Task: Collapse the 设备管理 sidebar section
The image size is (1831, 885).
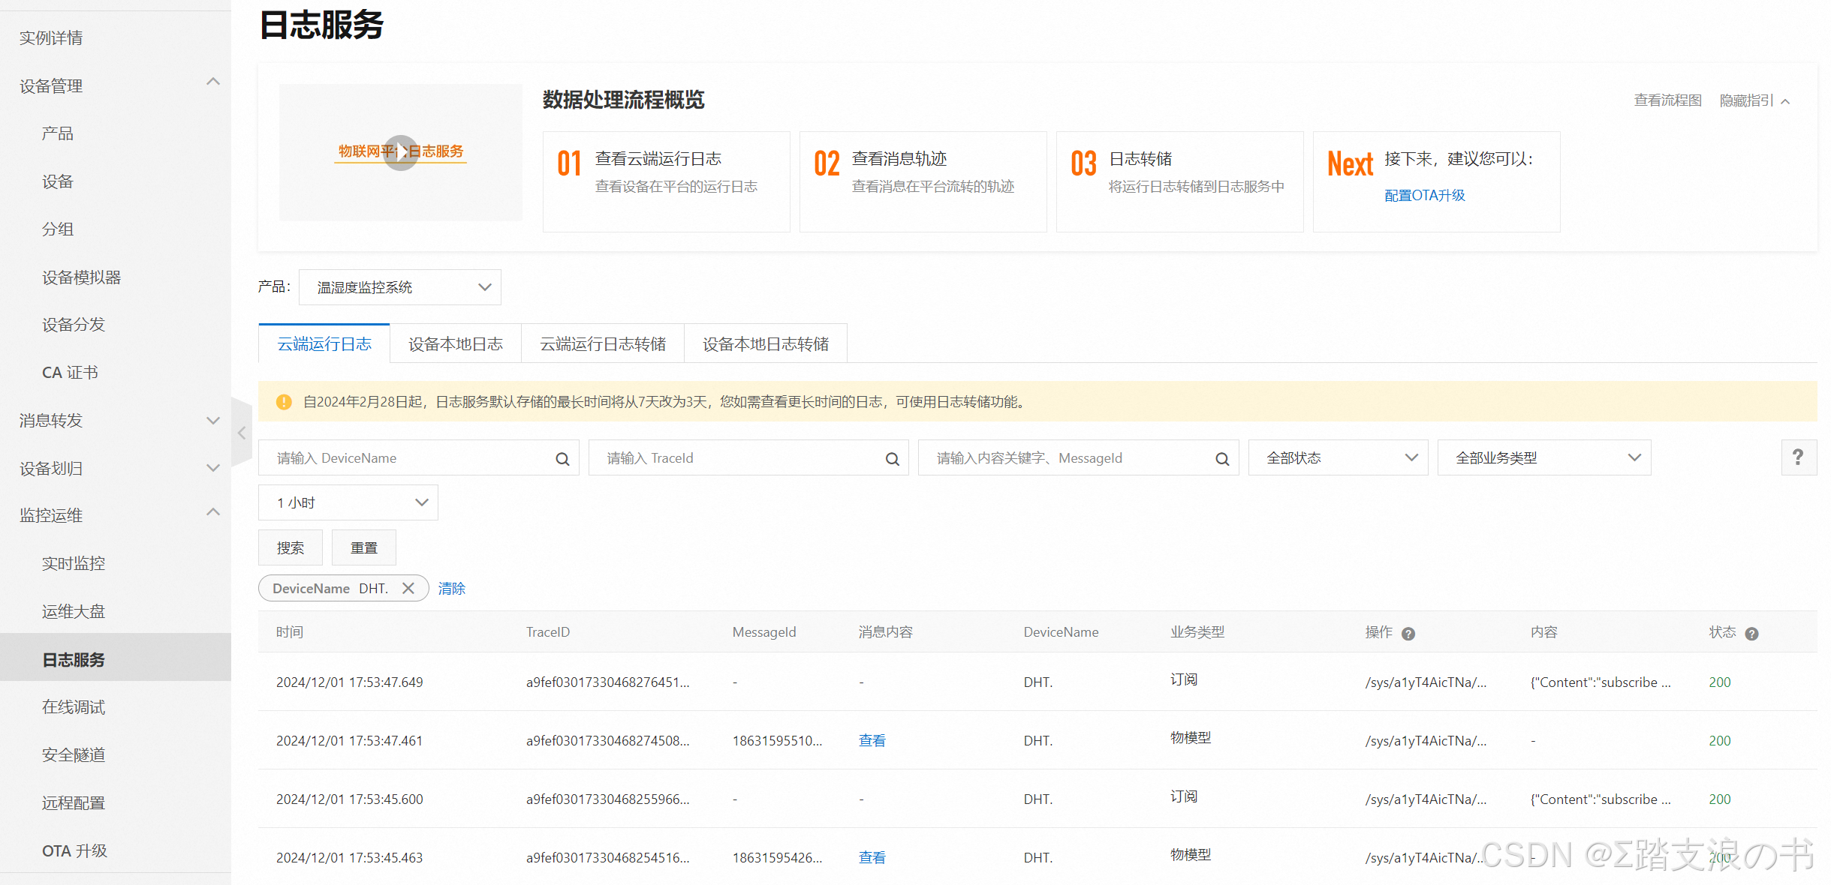Action: [213, 82]
